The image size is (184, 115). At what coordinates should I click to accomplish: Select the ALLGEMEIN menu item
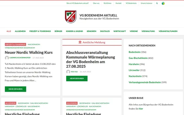[x=20, y=31]
